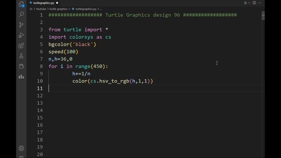
Task: Click line number 11 in the gutter
Action: tap(40, 89)
